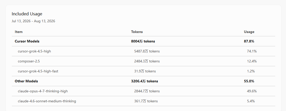Click the 361.7万 tokens value
The width and height of the screenshot is (286, 111).
tap(146, 101)
